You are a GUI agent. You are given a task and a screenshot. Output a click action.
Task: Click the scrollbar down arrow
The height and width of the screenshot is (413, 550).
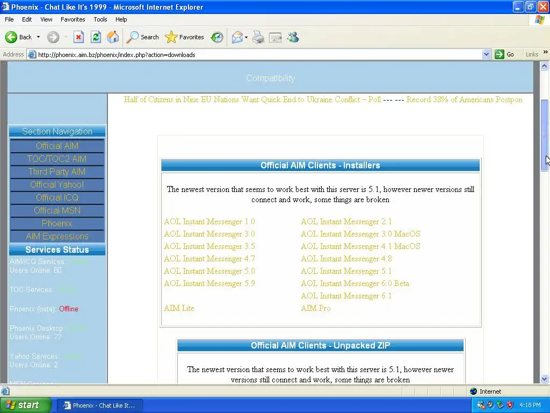point(545,379)
